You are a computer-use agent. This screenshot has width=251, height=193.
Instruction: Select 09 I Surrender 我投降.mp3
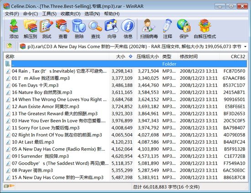(x=125, y=156)
